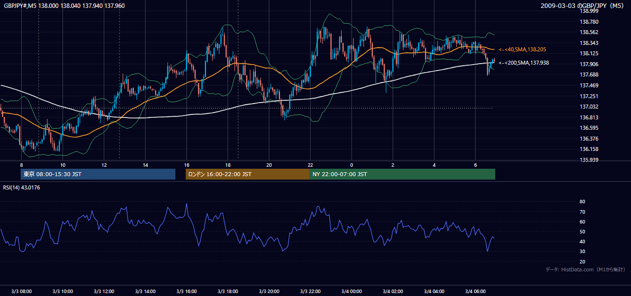
Task: Click price axis label 138.999
Action: pyautogui.click(x=588, y=11)
